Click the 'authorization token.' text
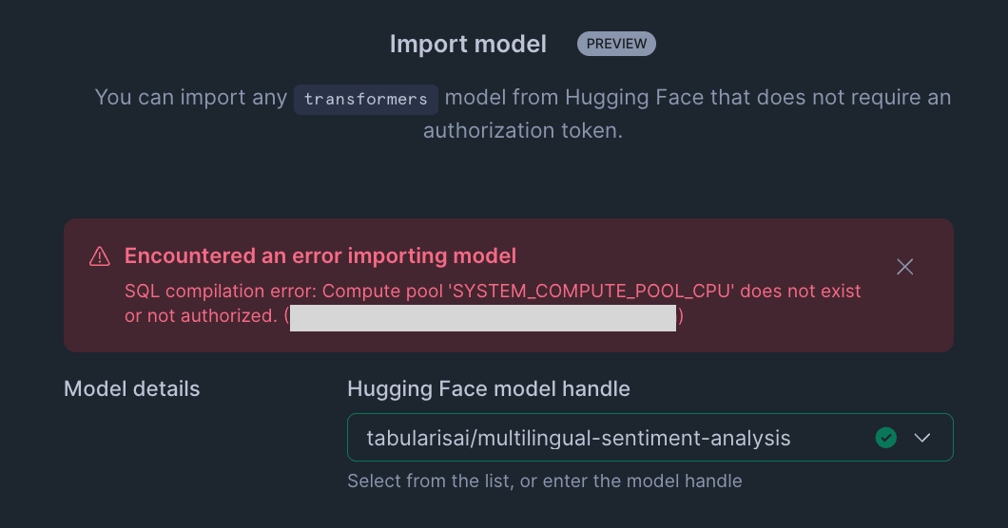The height and width of the screenshot is (528, 1008). [x=523, y=130]
